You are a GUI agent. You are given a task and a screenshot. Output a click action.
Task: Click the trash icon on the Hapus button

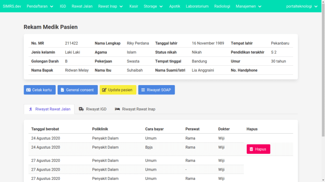click(x=251, y=149)
